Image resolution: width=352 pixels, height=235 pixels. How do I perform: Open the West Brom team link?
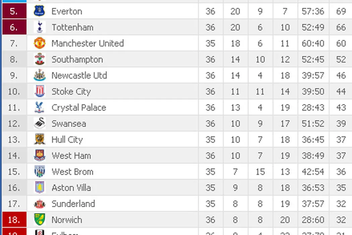[72, 172]
